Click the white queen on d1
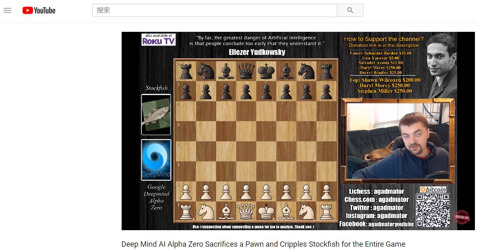 (246, 211)
